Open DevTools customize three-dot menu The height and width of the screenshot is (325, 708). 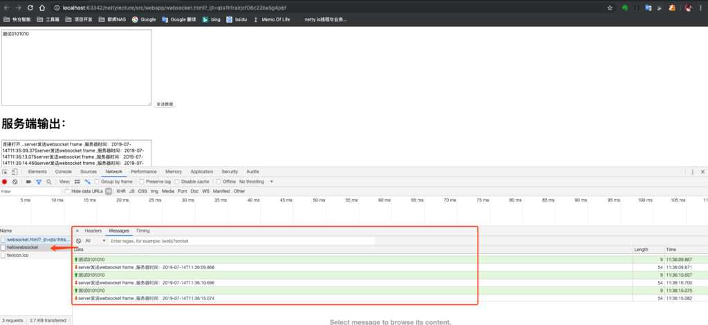692,172
